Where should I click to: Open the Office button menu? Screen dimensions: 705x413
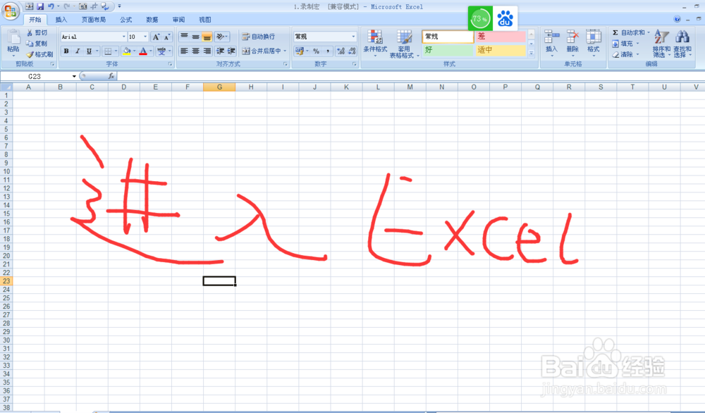coord(11,11)
